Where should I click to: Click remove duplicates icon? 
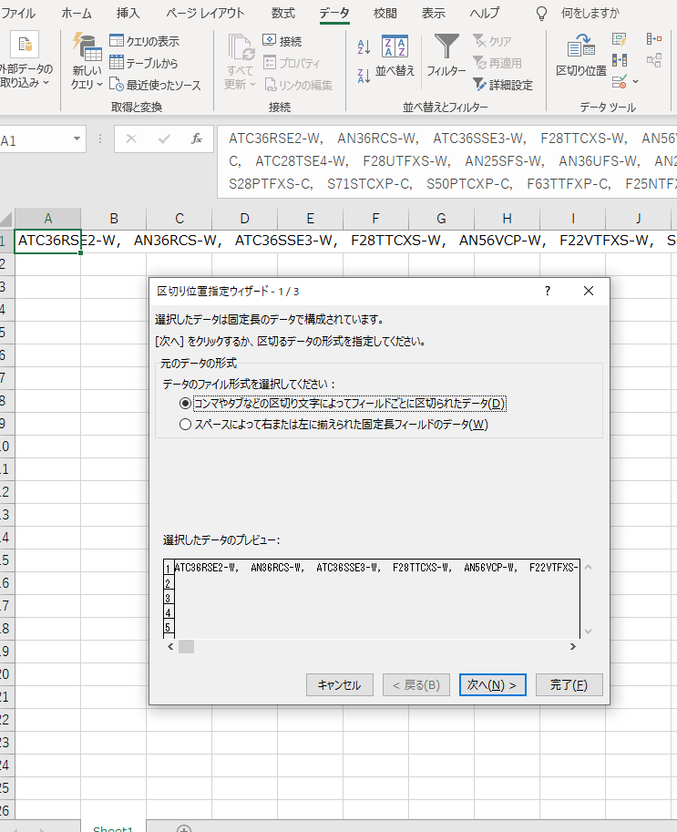(x=620, y=60)
